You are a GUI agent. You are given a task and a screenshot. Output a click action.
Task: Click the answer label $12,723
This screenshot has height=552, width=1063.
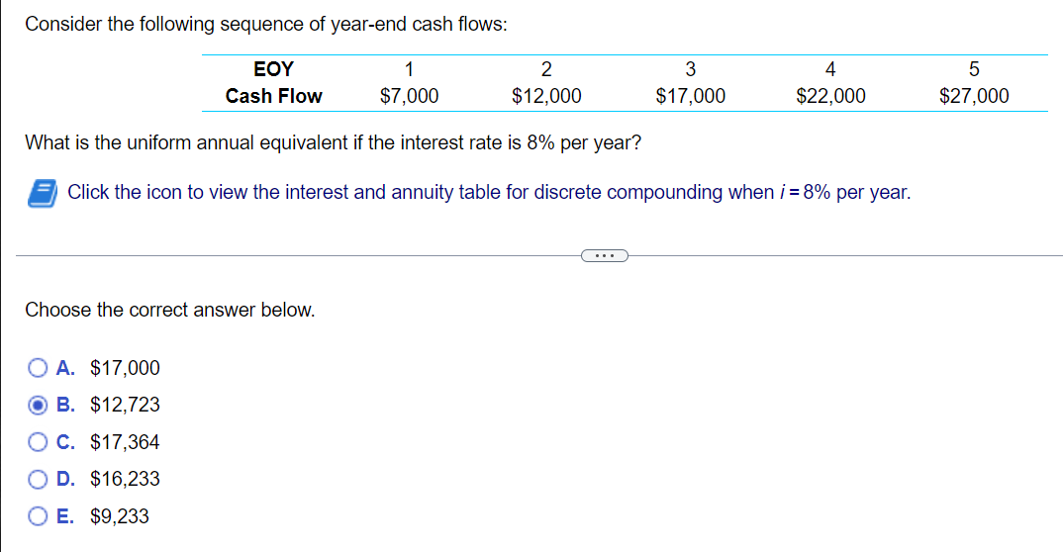tap(125, 405)
